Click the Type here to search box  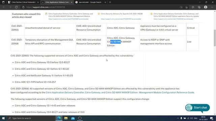[x=31, y=118]
